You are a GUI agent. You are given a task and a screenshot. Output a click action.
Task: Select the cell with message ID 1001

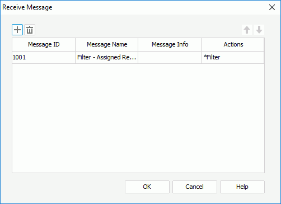coord(44,57)
